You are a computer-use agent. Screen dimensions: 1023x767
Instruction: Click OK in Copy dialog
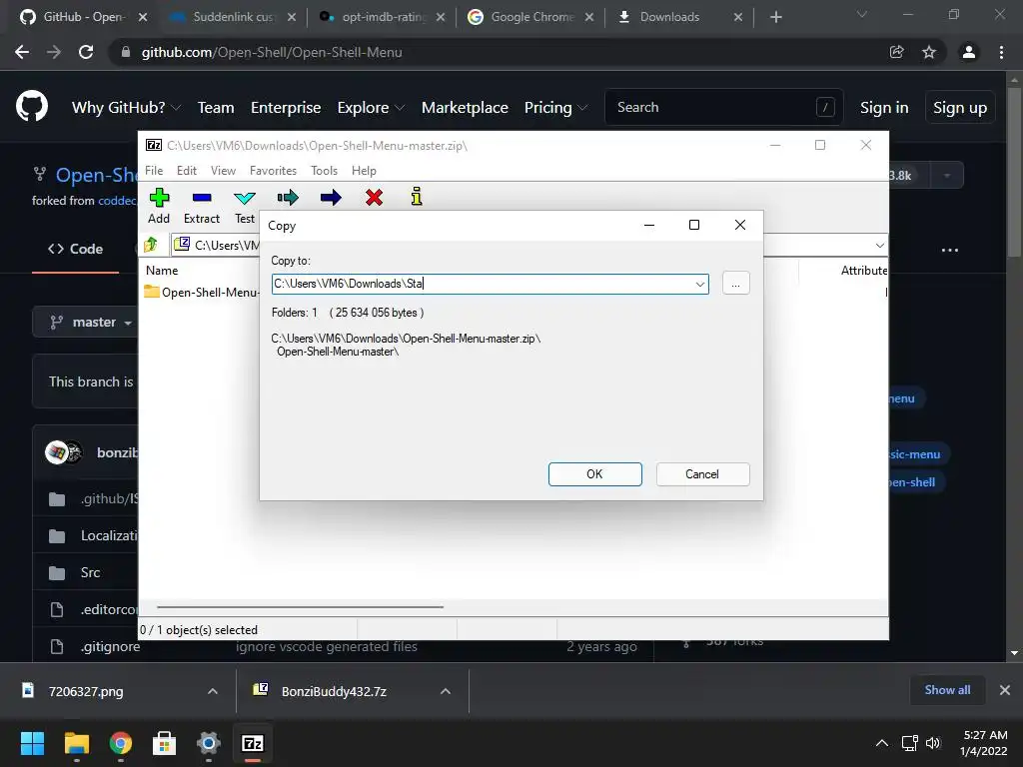pos(595,474)
